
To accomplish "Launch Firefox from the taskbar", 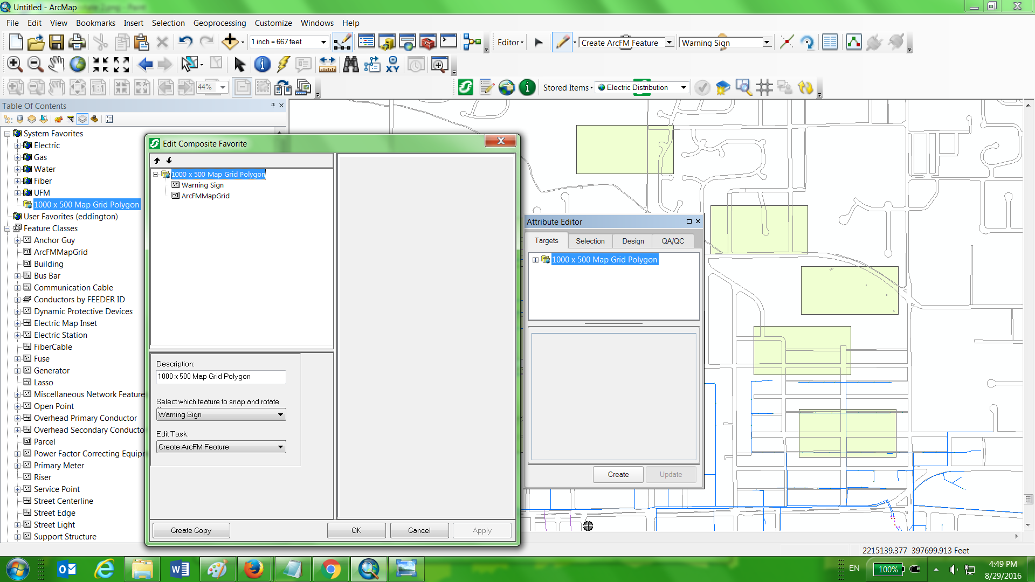I will tap(254, 569).
